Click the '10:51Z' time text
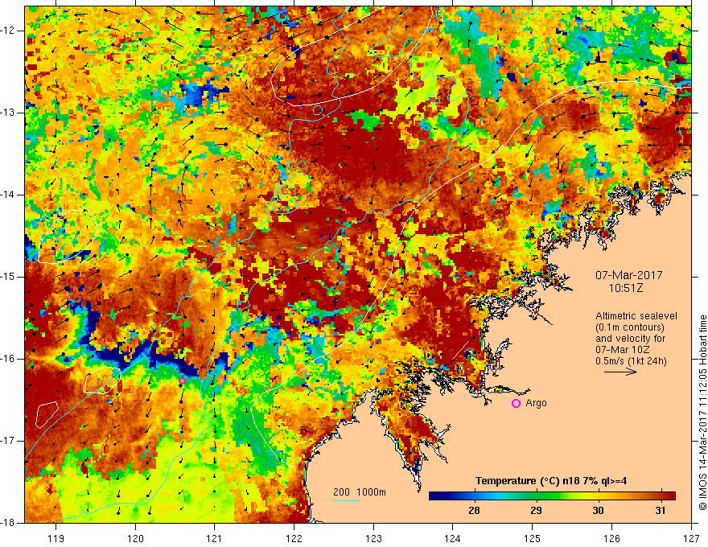Viewport: 708px width, 547px height. 625,288
